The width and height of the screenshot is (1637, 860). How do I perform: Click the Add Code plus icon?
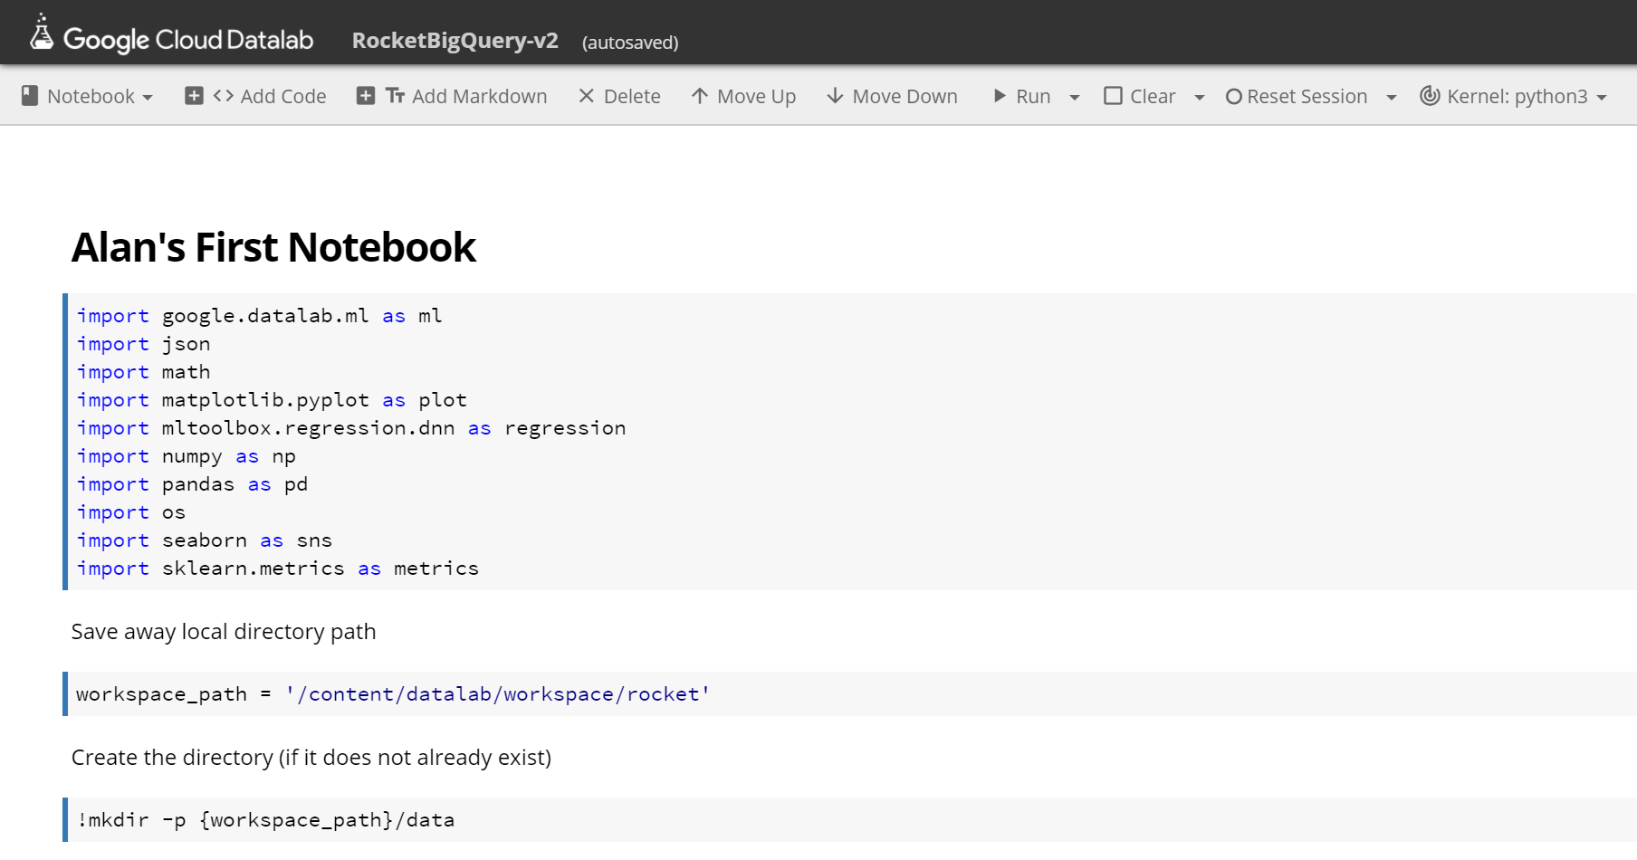coord(194,96)
